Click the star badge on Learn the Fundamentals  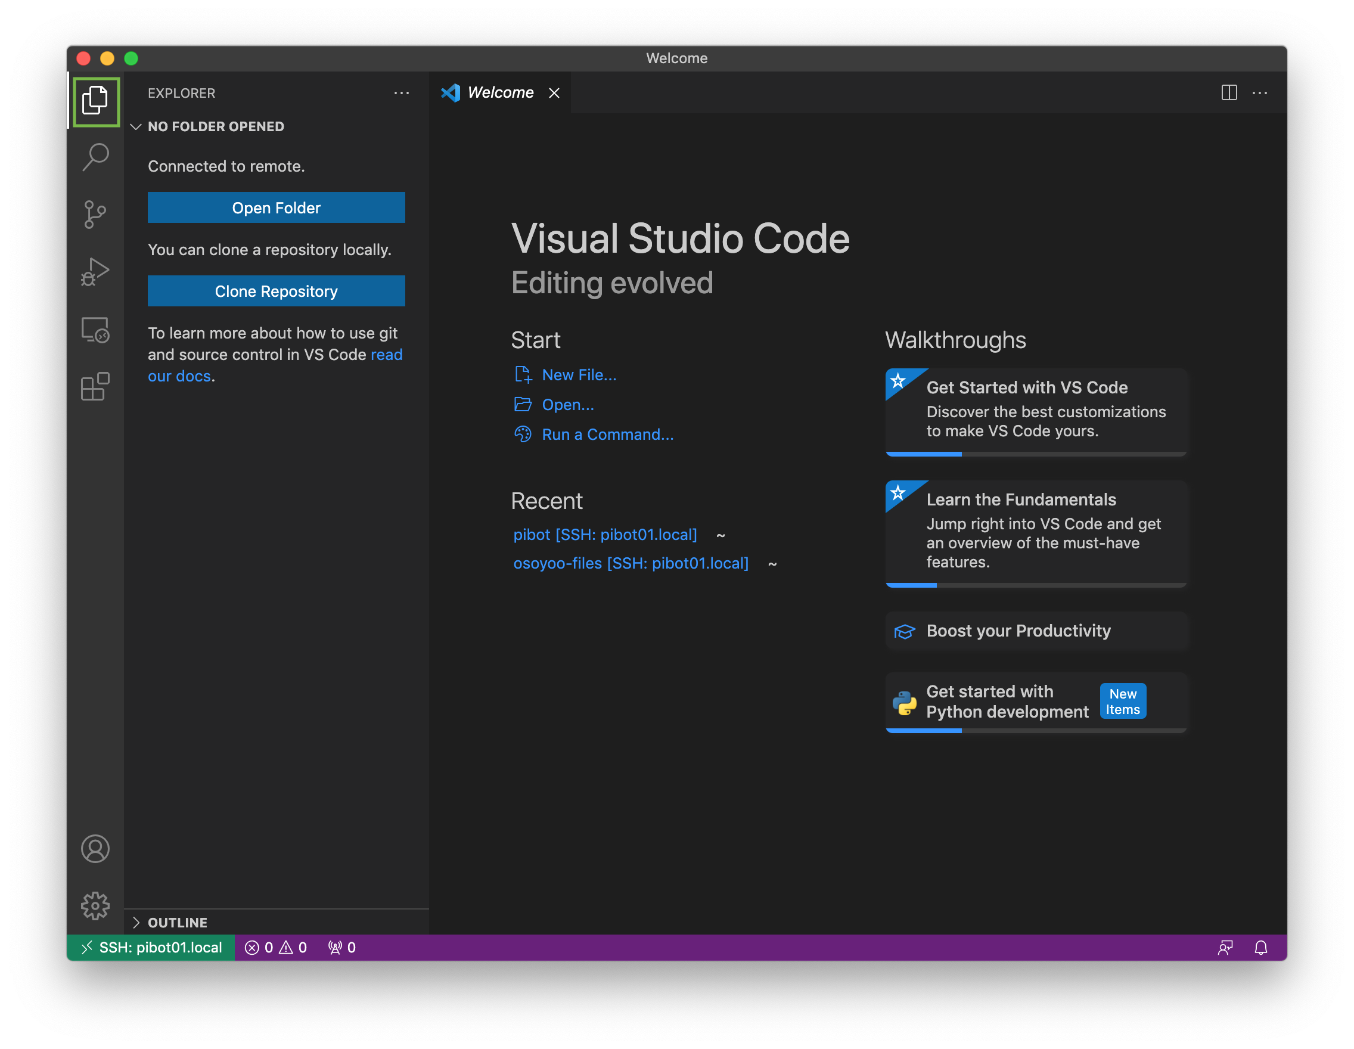(898, 493)
